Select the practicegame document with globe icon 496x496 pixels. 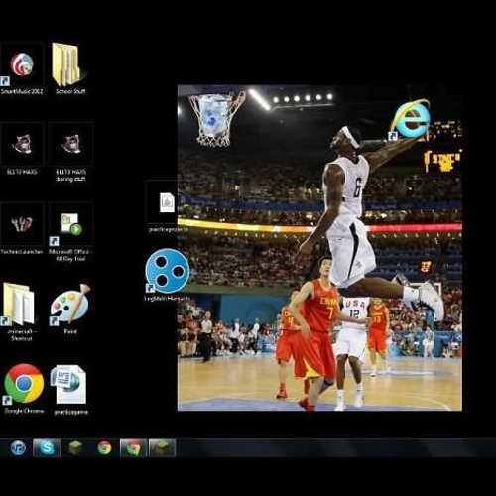point(70,389)
